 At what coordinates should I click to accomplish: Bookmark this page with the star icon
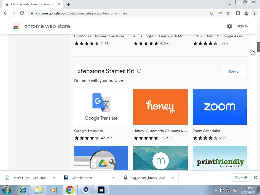[x=228, y=13]
